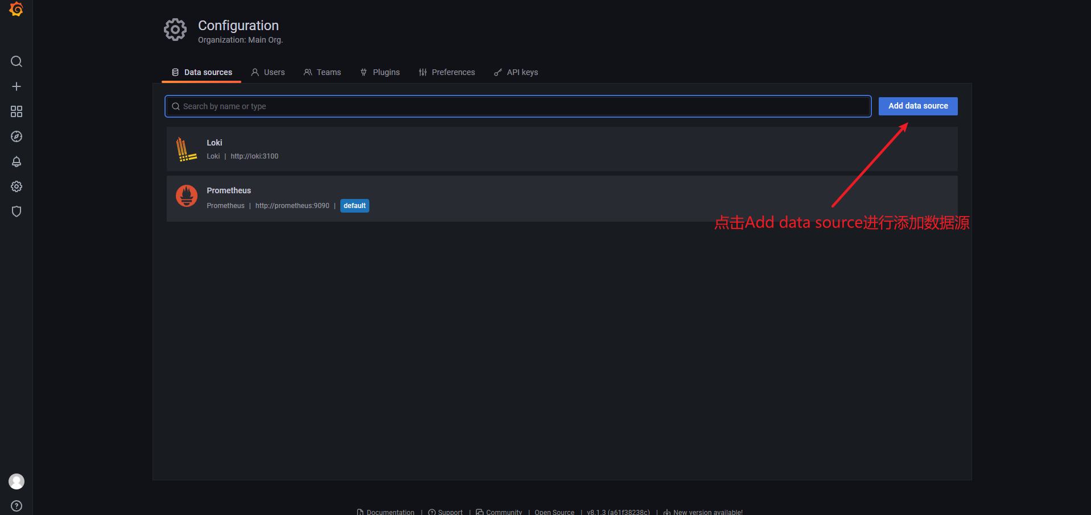
Task: Click the http://loki:3100 URL text
Action: click(x=254, y=156)
